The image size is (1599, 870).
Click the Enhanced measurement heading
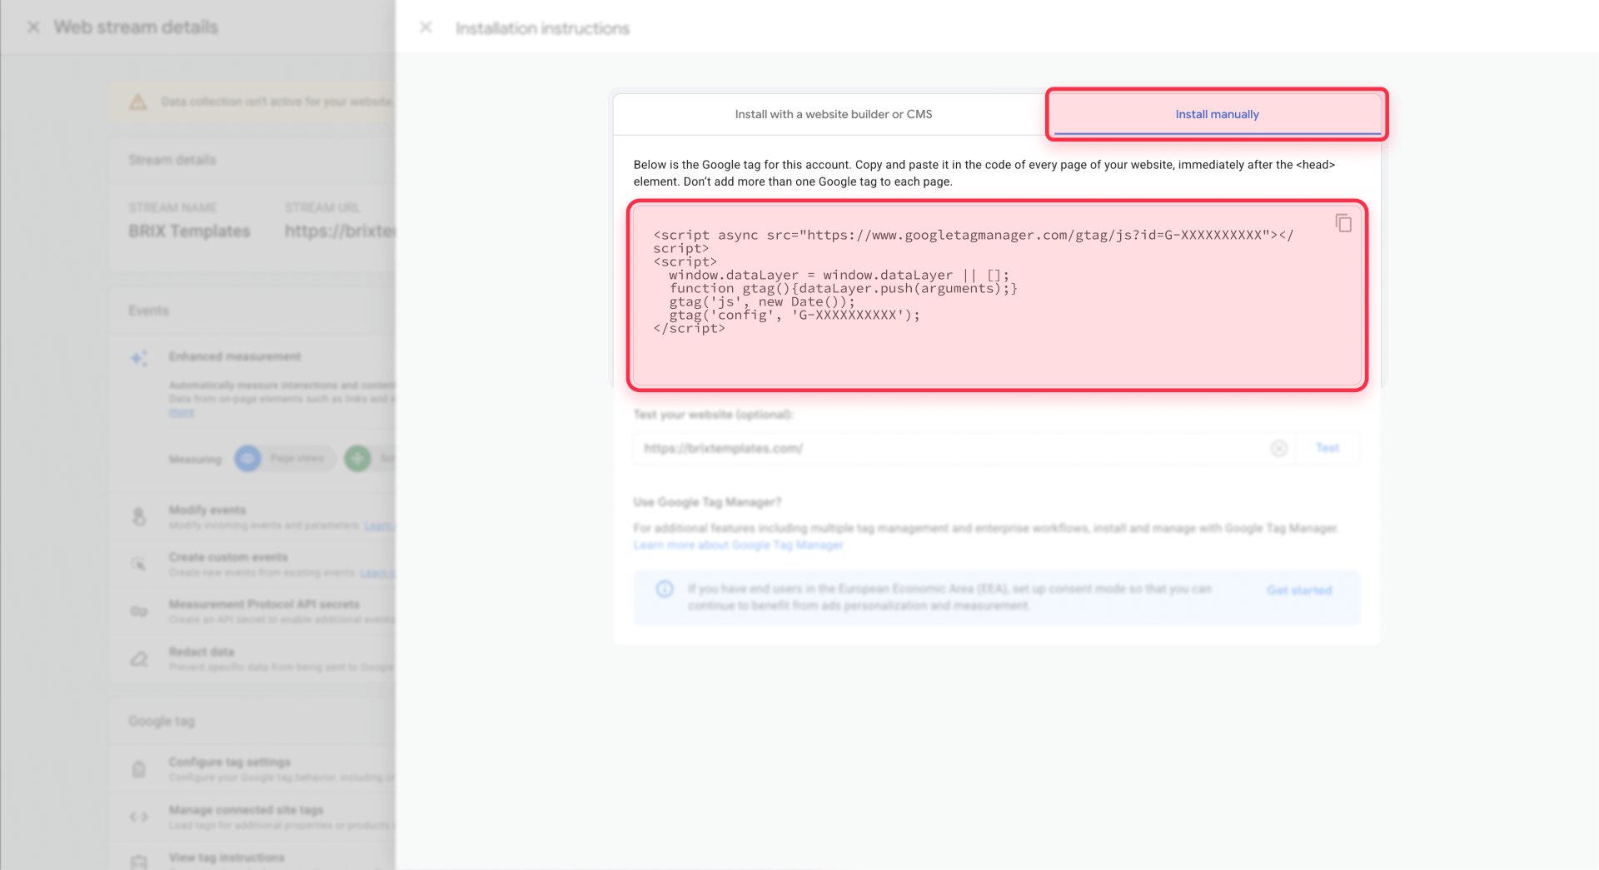tap(235, 356)
